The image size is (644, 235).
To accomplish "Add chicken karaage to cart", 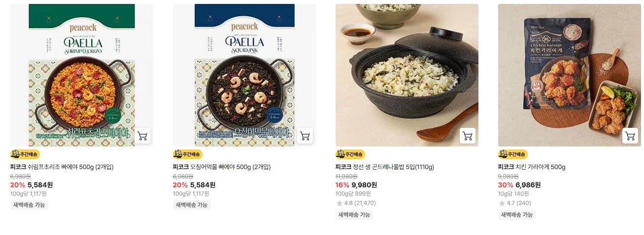I will point(630,136).
